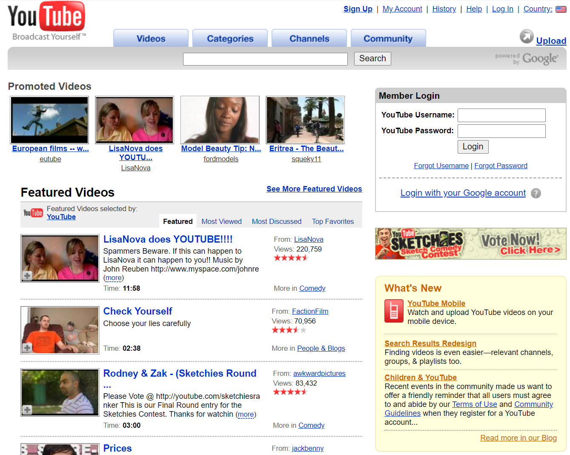This screenshot has width=570, height=455.
Task: Switch to the Channels tab
Action: tap(309, 39)
